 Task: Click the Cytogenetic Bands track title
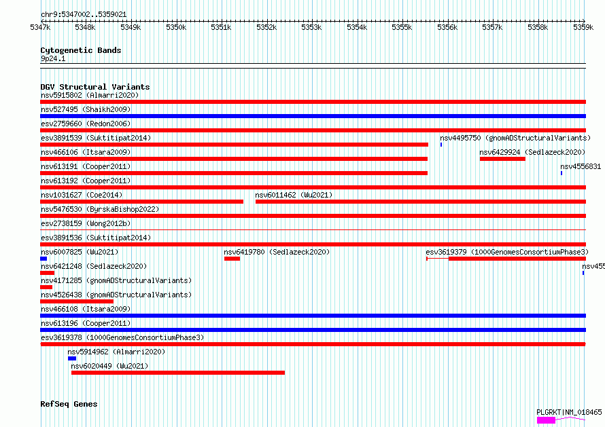coord(81,50)
